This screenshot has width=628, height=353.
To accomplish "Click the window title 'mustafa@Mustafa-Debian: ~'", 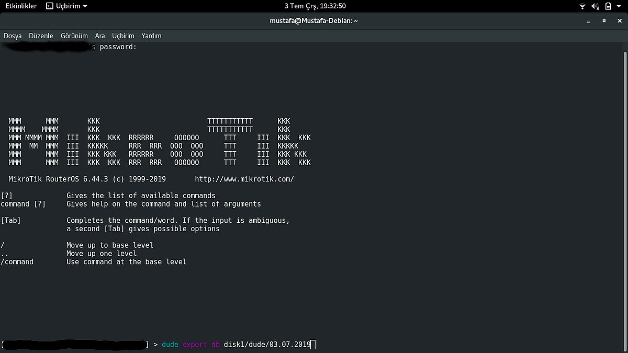I will pyautogui.click(x=313, y=21).
